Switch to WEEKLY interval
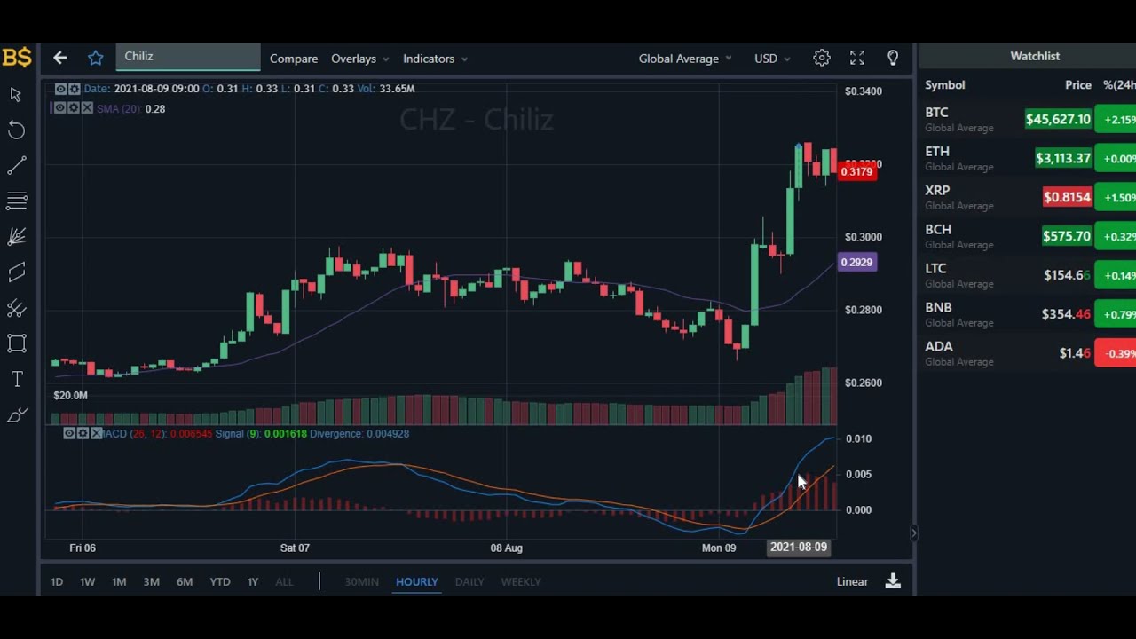Screen dimensions: 1136x639 521,581
